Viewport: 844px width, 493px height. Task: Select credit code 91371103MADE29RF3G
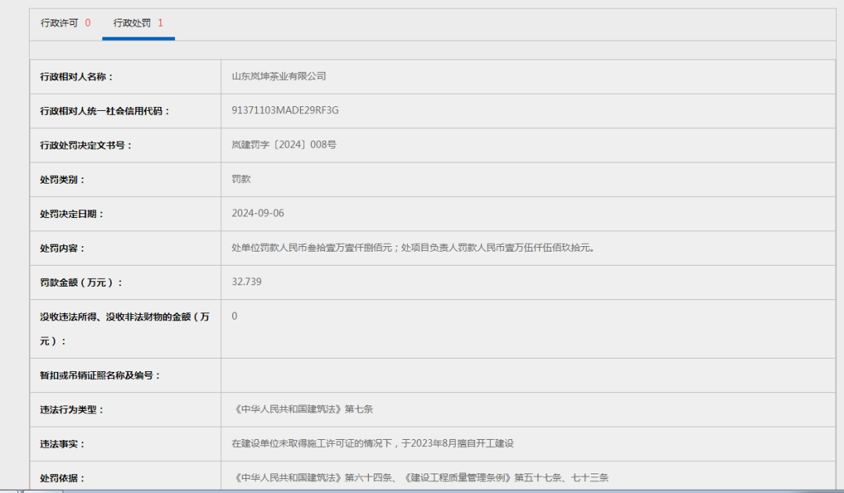coord(285,110)
